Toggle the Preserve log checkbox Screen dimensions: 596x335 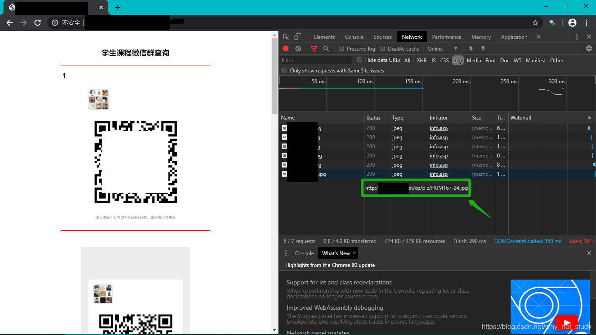click(x=342, y=48)
